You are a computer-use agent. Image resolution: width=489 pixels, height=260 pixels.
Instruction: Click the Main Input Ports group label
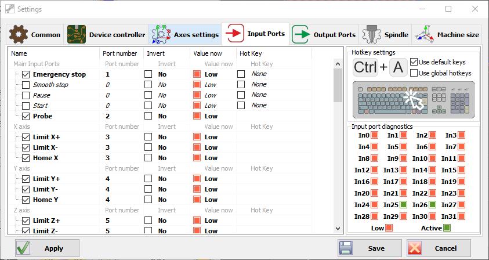(36, 64)
